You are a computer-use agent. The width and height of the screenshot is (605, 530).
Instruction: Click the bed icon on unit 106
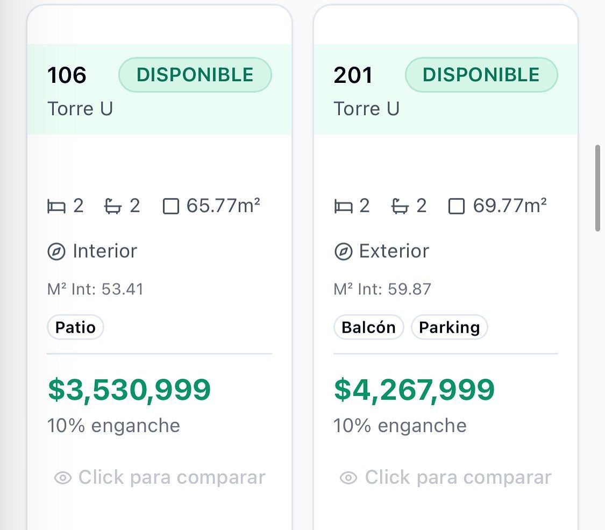tap(56, 206)
